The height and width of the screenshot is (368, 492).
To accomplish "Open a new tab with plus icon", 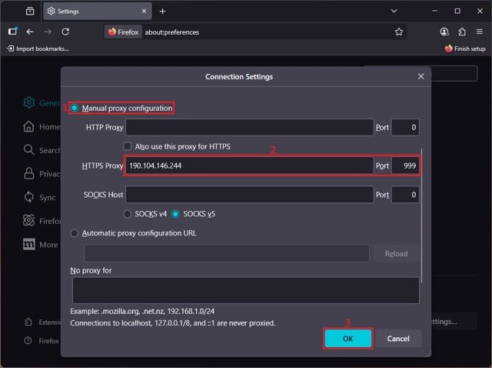I will [162, 12].
